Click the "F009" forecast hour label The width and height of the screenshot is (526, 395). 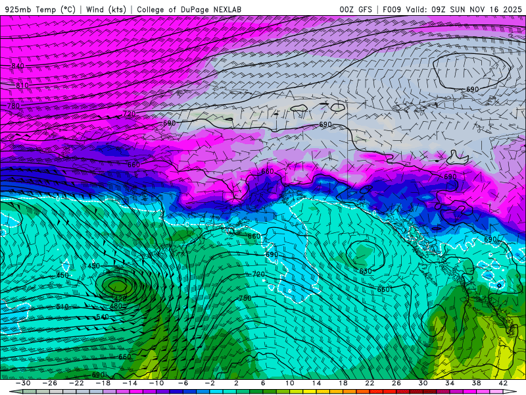(x=392, y=10)
